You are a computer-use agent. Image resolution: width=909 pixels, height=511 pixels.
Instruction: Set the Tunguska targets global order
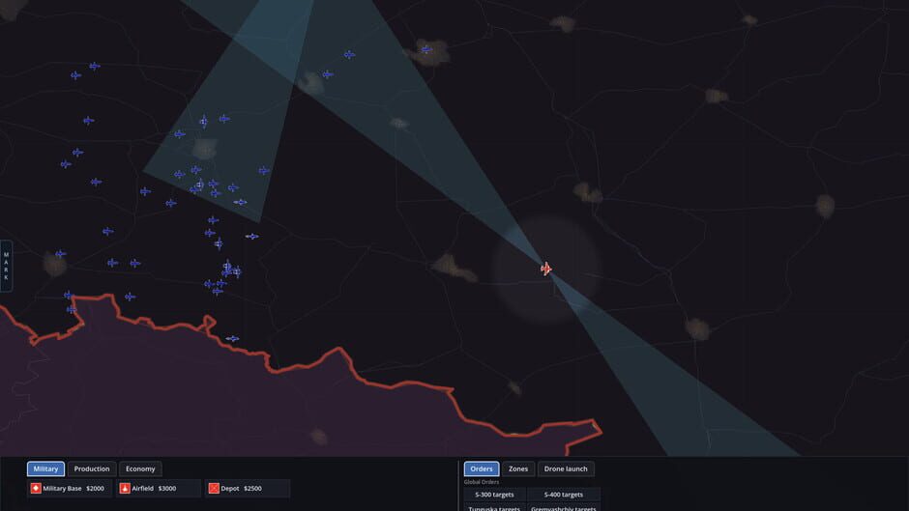coord(494,507)
